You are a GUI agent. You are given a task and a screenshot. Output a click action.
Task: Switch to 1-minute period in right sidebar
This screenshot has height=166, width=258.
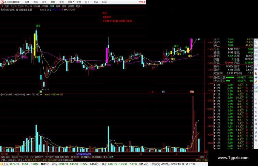[x=256, y=95]
